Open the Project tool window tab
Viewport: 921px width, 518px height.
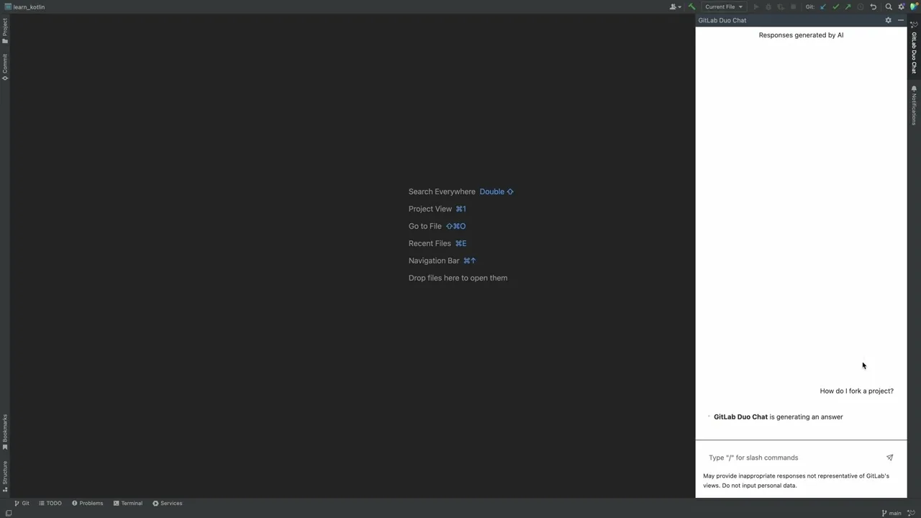(4, 31)
